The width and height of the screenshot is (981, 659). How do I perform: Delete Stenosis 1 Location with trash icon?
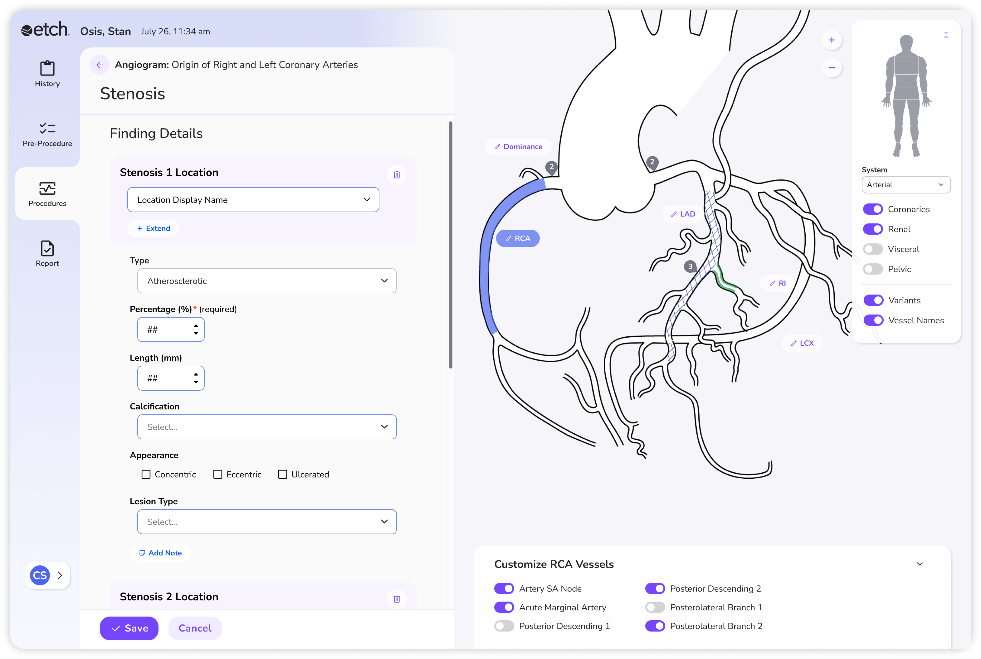pos(396,174)
